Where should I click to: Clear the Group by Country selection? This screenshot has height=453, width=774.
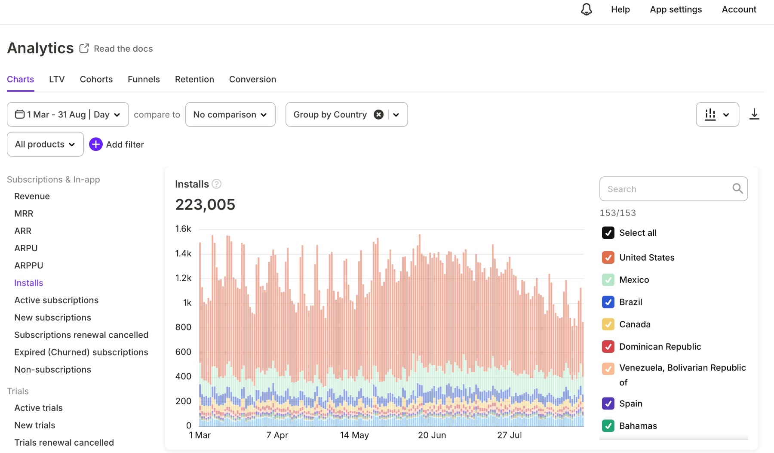click(378, 114)
